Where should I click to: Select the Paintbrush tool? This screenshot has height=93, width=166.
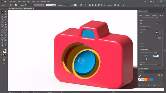(5, 22)
